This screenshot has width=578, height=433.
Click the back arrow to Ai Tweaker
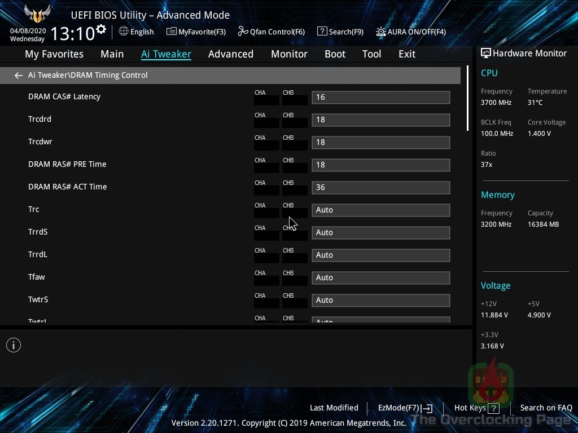(19, 75)
